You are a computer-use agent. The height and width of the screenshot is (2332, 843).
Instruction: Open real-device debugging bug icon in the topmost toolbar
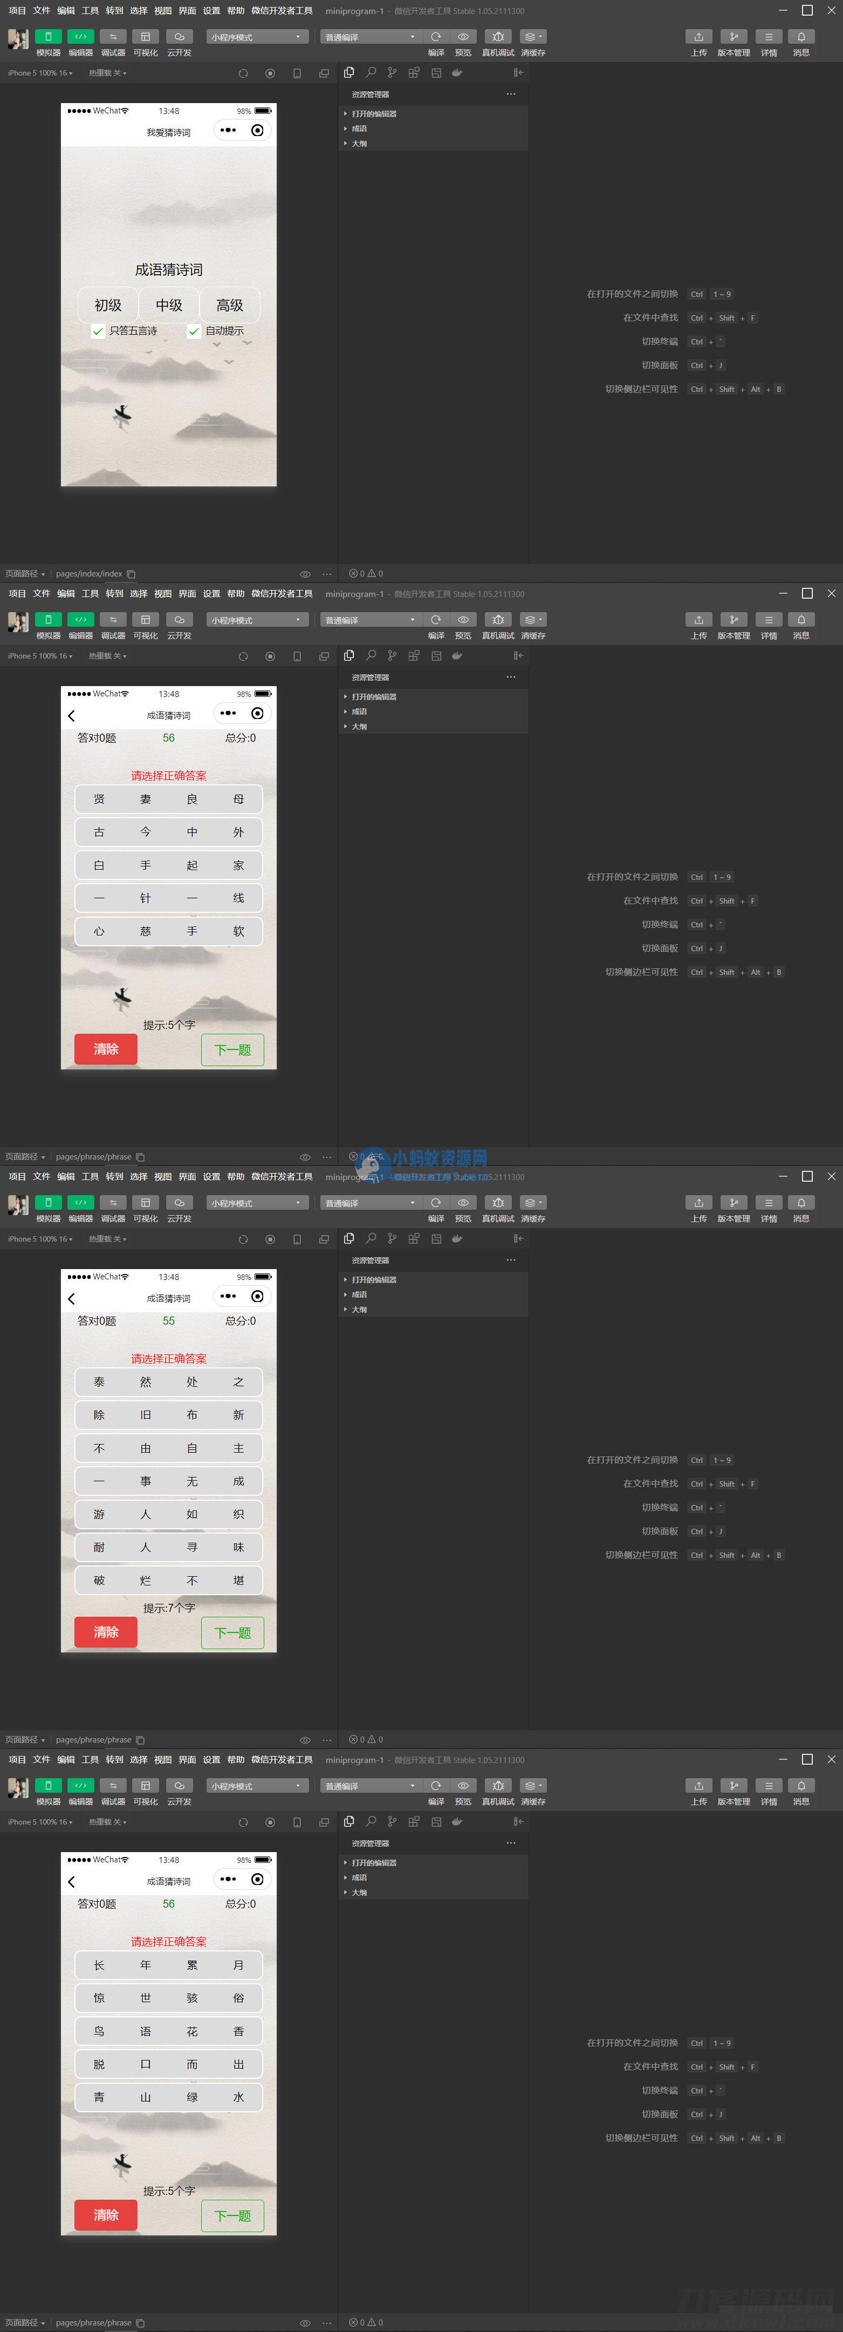(497, 37)
